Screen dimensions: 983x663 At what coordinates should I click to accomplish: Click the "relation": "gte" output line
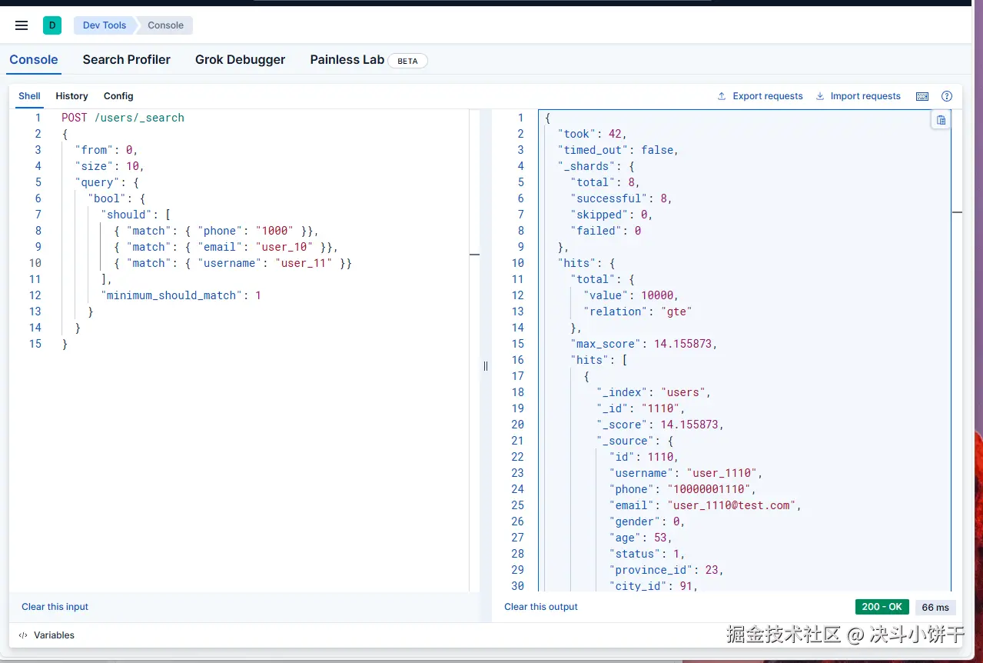click(x=638, y=312)
